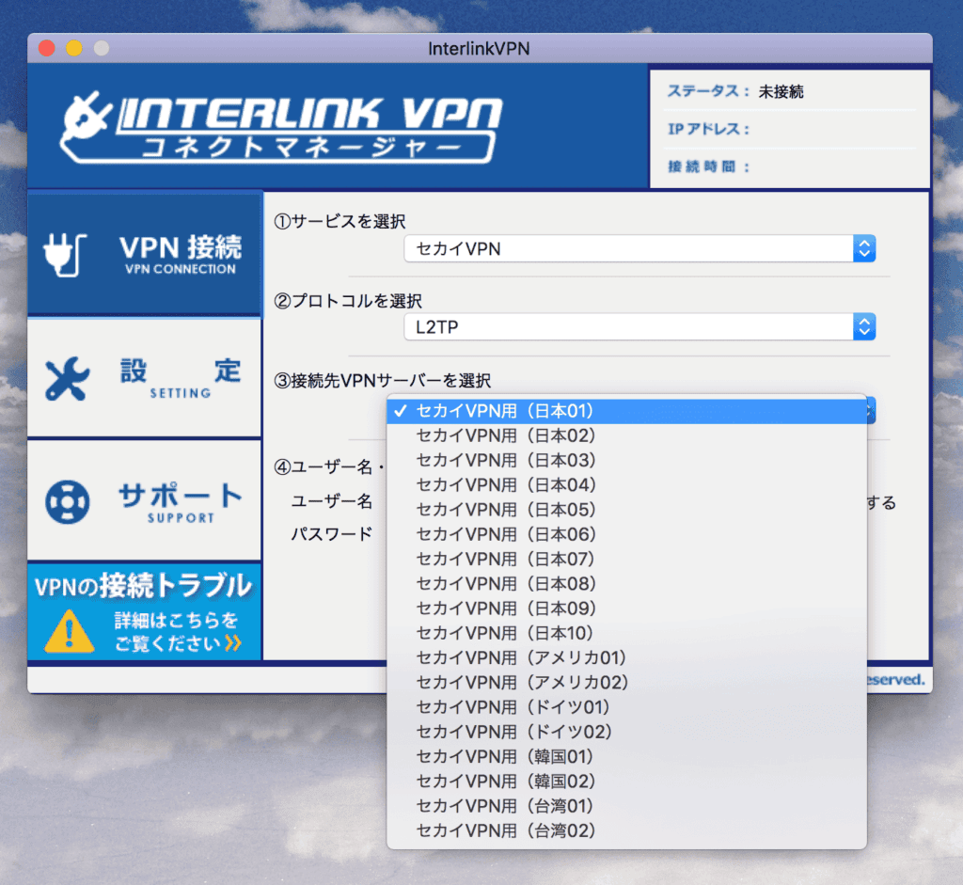Screen dimensions: 963x885
Task: Click the InterlinkVPN window title
Action: [479, 49]
